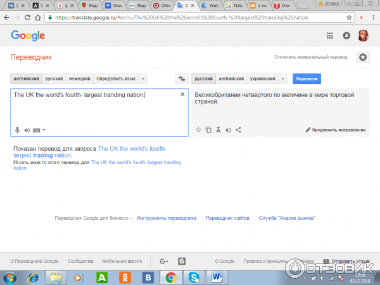The height and width of the screenshot is (285, 380).
Task: Listen to the source text audio
Action: (27, 130)
